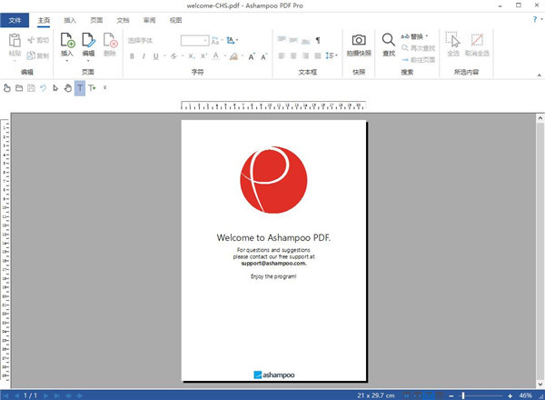The image size is (545, 400).
Task: Click the undo arrow in quick toolbar
Action: pos(43,88)
